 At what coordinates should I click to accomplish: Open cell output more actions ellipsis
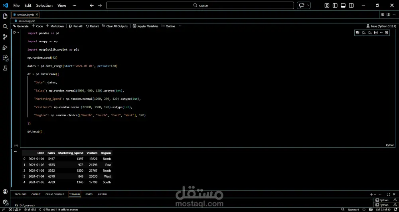coord(16,151)
